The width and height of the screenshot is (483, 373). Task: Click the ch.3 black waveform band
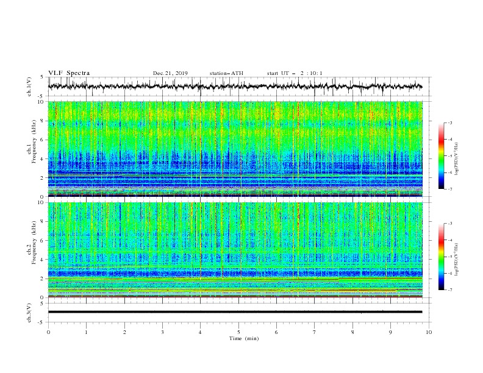(235, 312)
